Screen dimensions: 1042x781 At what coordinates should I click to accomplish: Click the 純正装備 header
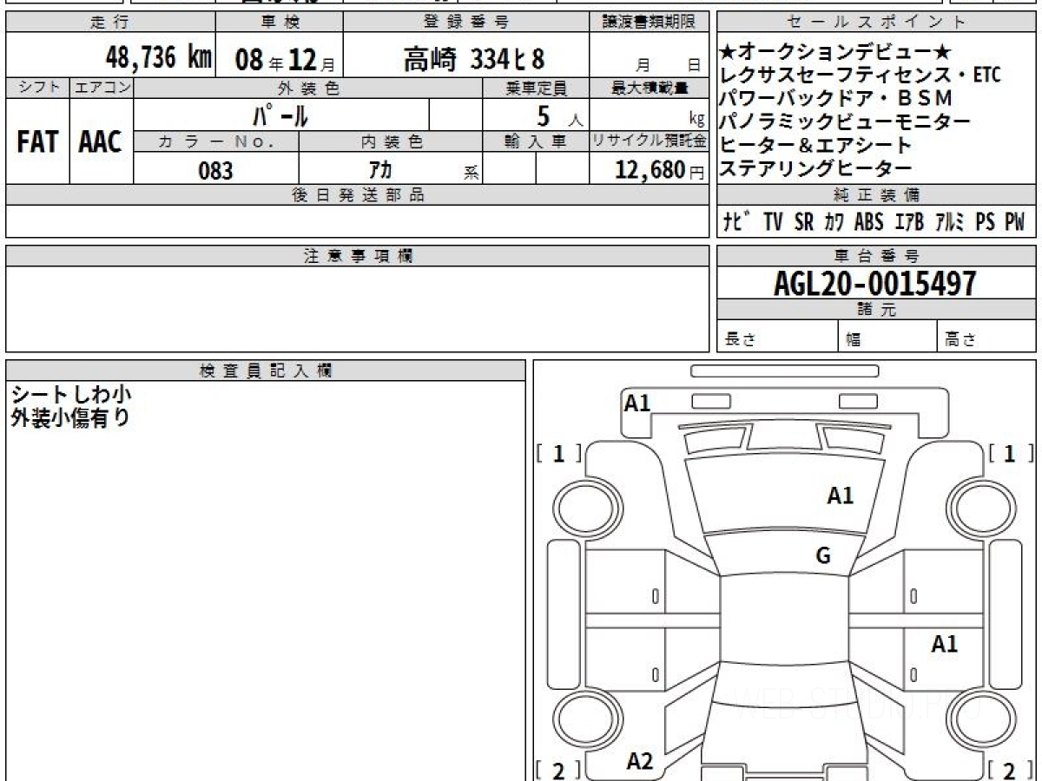pos(877,195)
